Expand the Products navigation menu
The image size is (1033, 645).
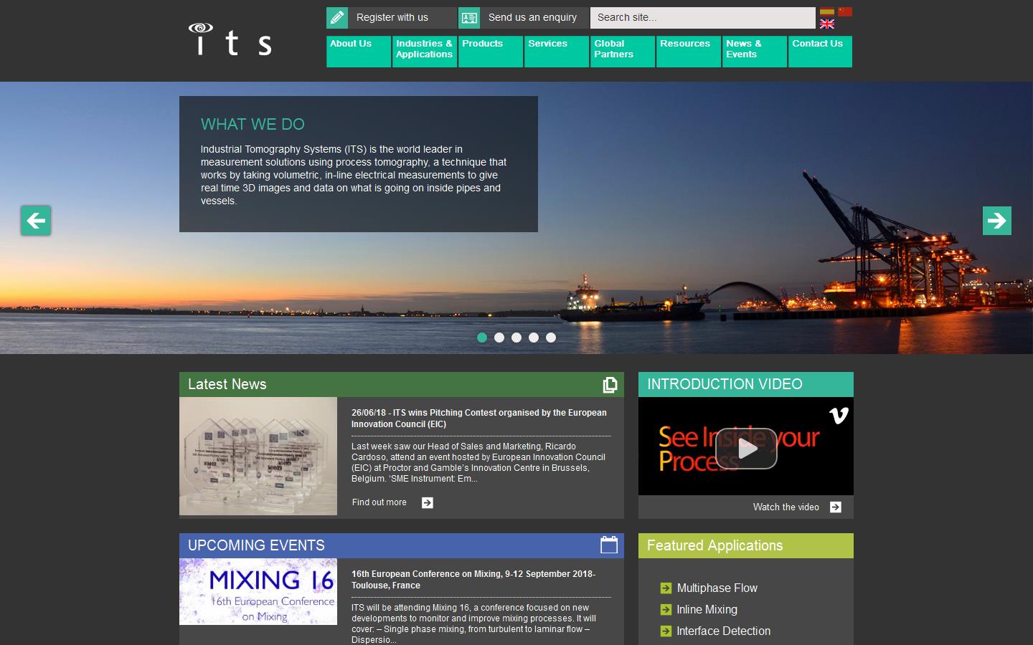(x=490, y=51)
